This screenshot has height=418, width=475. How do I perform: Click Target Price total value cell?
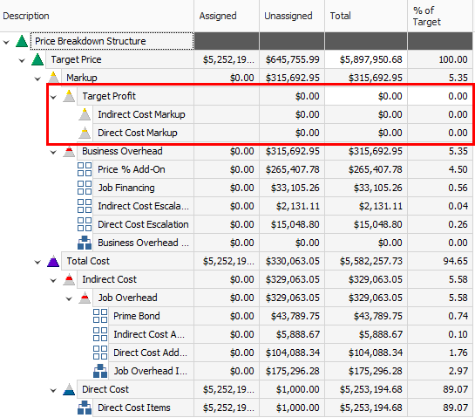[366, 59]
